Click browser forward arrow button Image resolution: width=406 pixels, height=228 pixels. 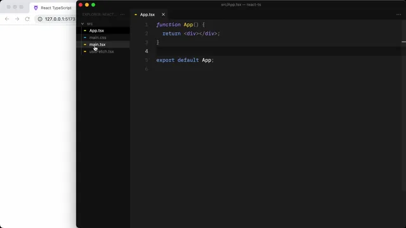(x=17, y=19)
